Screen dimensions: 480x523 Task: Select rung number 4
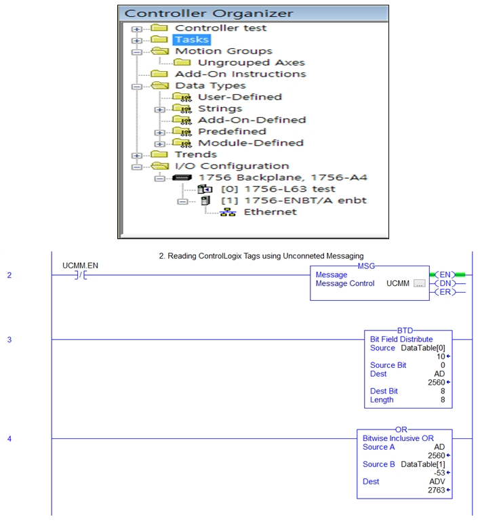9,439
